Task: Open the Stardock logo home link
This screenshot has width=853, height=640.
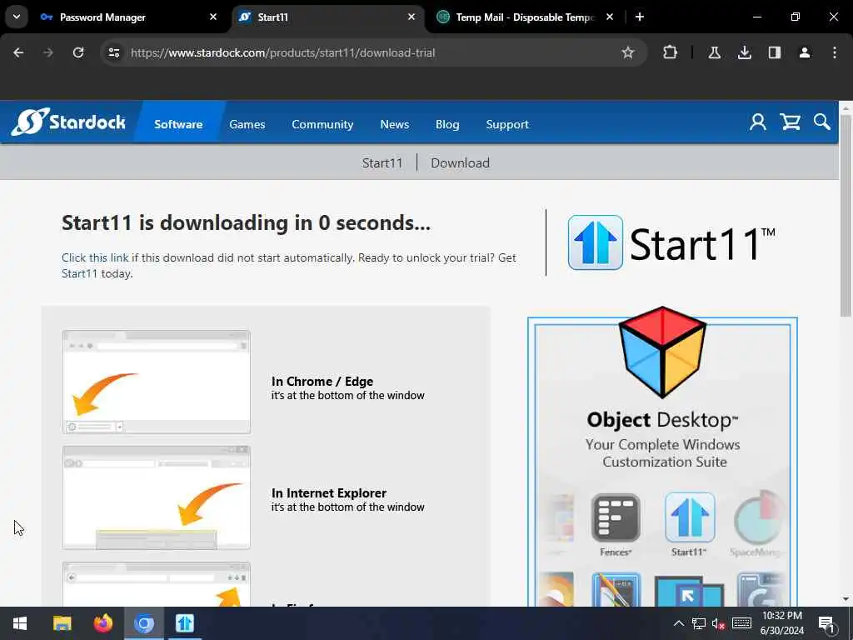Action: [x=68, y=122]
